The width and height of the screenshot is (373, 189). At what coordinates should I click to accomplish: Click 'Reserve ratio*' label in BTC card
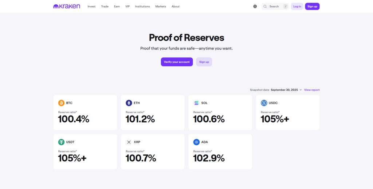(67, 112)
